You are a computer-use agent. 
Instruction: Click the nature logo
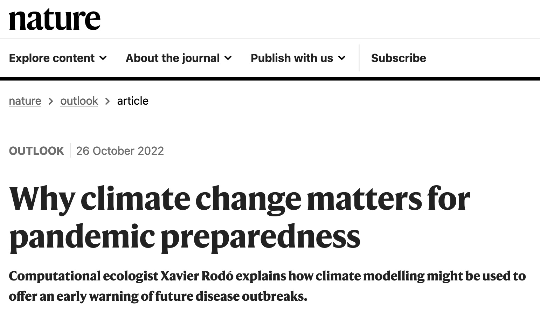[55, 19]
